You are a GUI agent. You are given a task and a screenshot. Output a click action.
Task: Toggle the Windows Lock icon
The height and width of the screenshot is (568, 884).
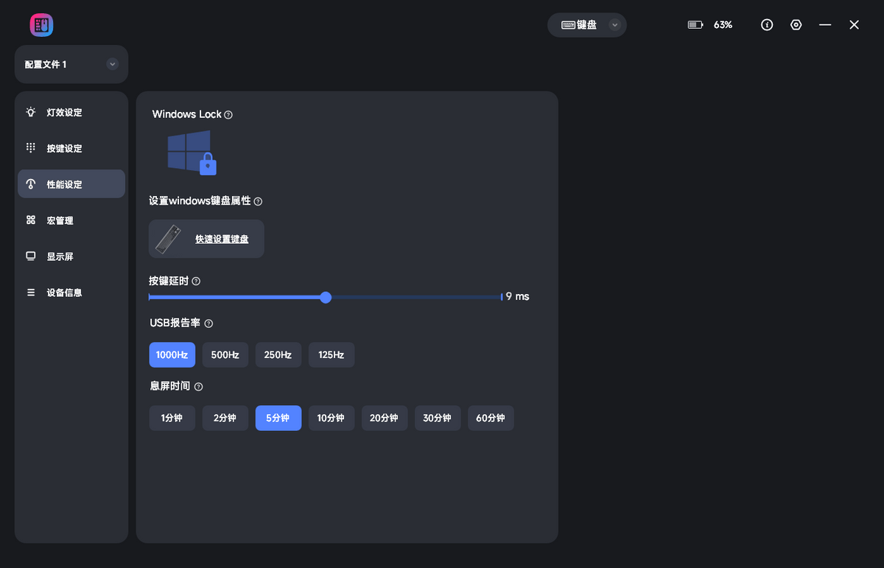pyautogui.click(x=192, y=152)
